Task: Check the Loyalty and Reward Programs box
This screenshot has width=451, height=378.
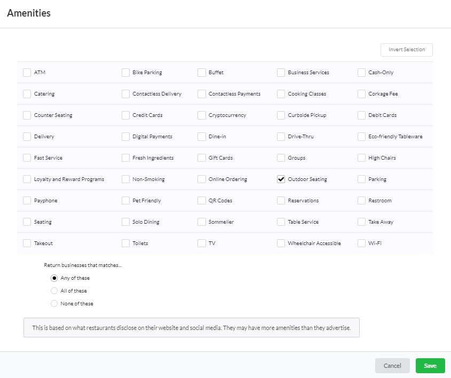Action: 27,179
